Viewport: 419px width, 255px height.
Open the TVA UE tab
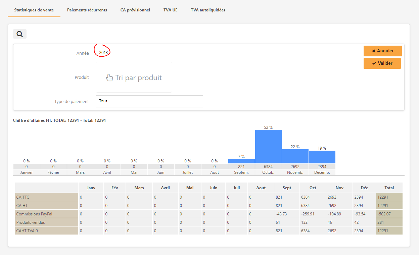tap(171, 10)
